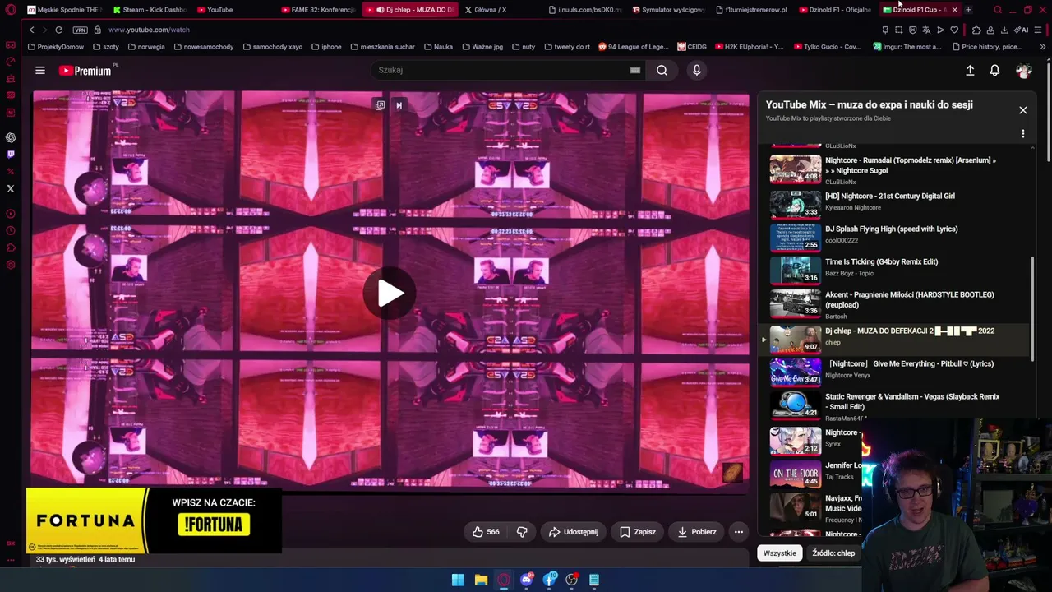Image resolution: width=1052 pixels, height=592 pixels.
Task: Start voice search with microphone icon
Action: (696, 70)
